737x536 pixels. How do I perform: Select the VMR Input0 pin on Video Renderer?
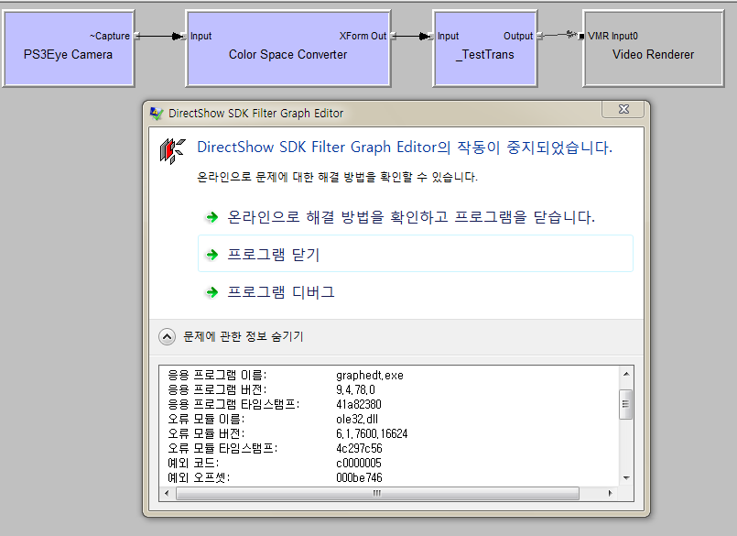click(581, 37)
